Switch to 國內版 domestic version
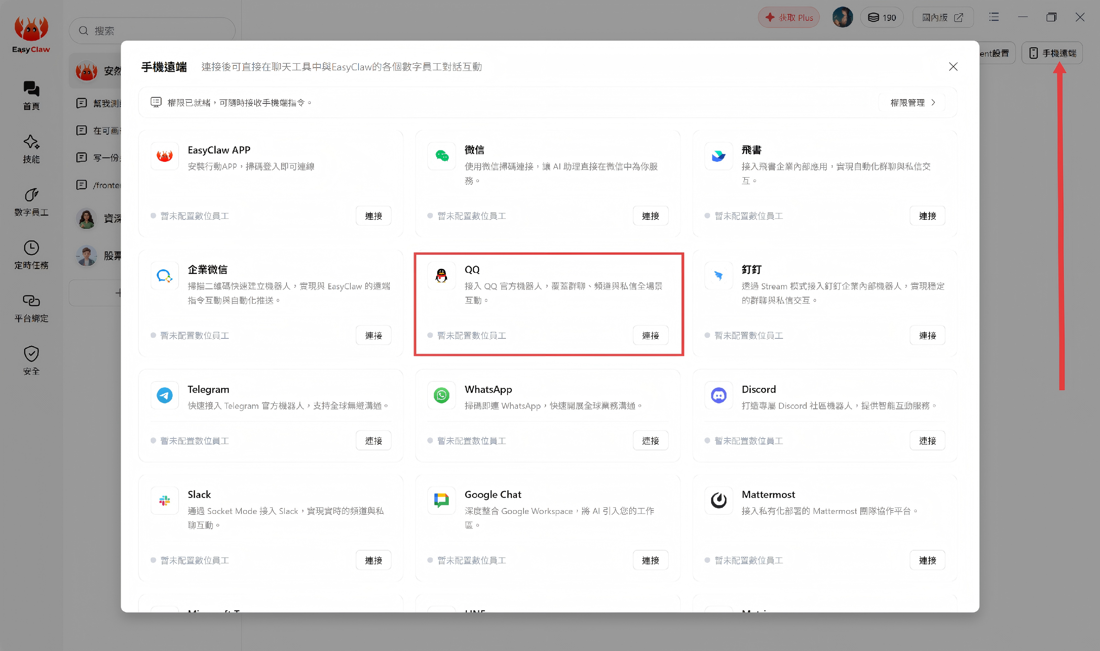The height and width of the screenshot is (651, 1100). [x=943, y=18]
